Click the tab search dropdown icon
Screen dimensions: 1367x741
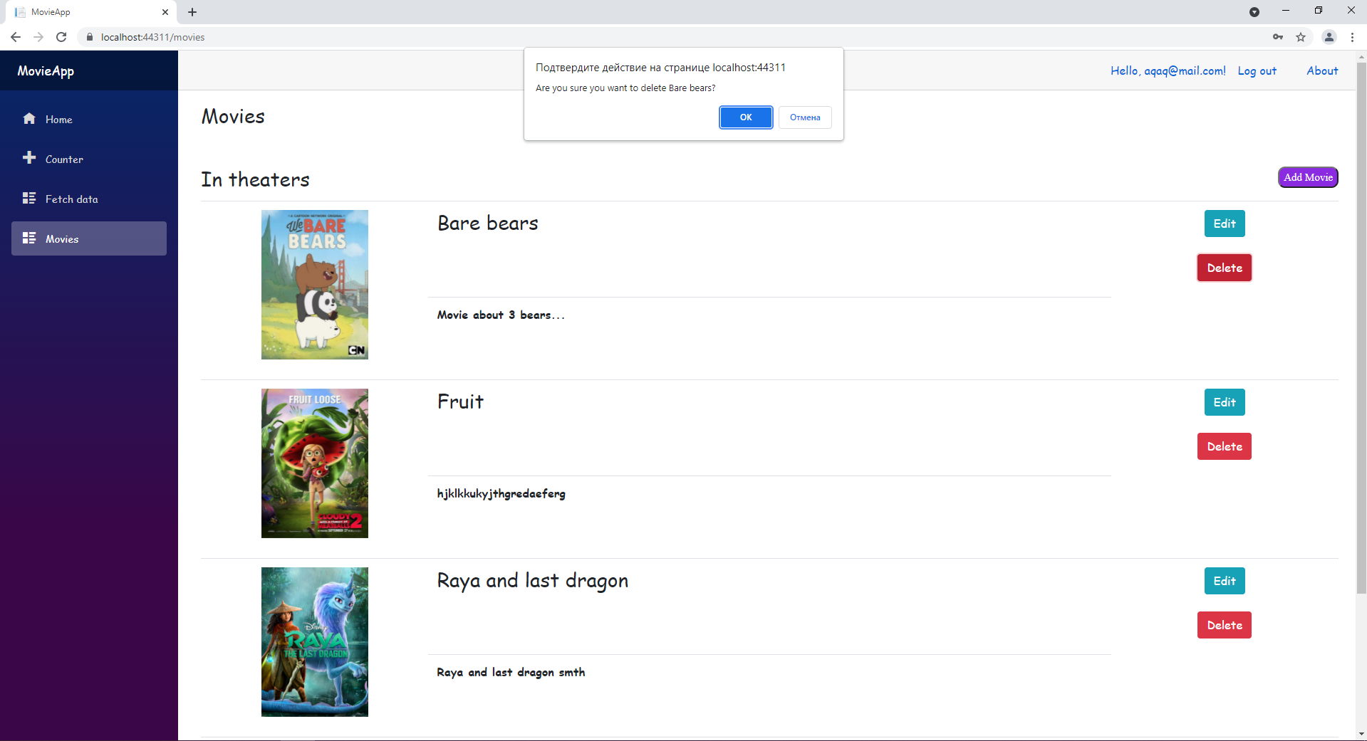pos(1254,12)
